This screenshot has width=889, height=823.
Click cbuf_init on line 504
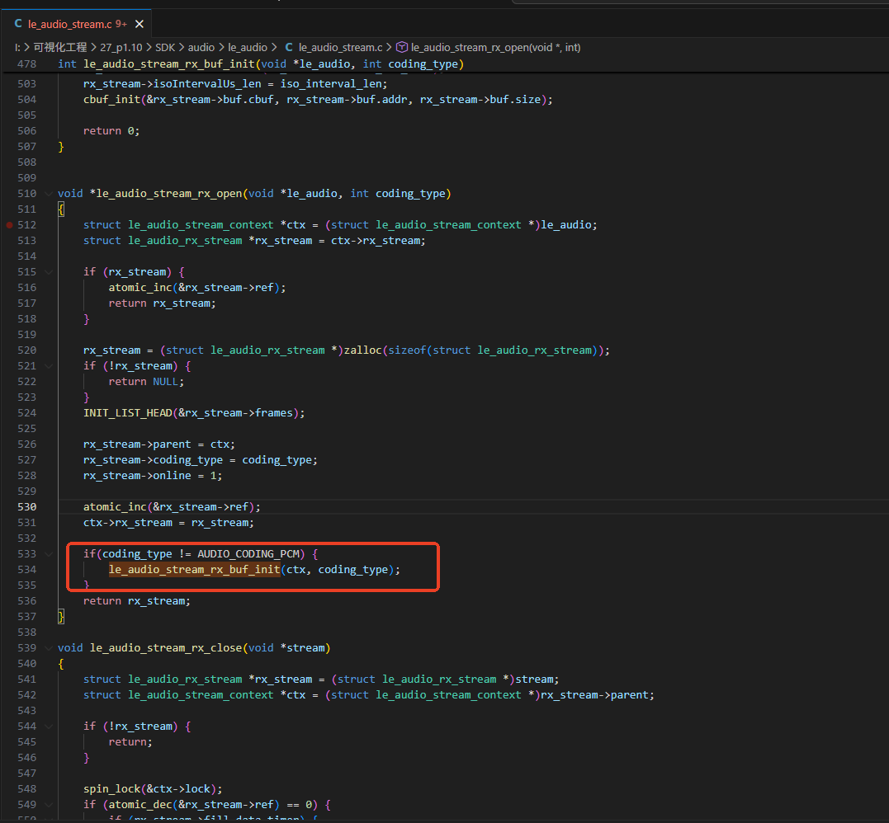pos(111,100)
